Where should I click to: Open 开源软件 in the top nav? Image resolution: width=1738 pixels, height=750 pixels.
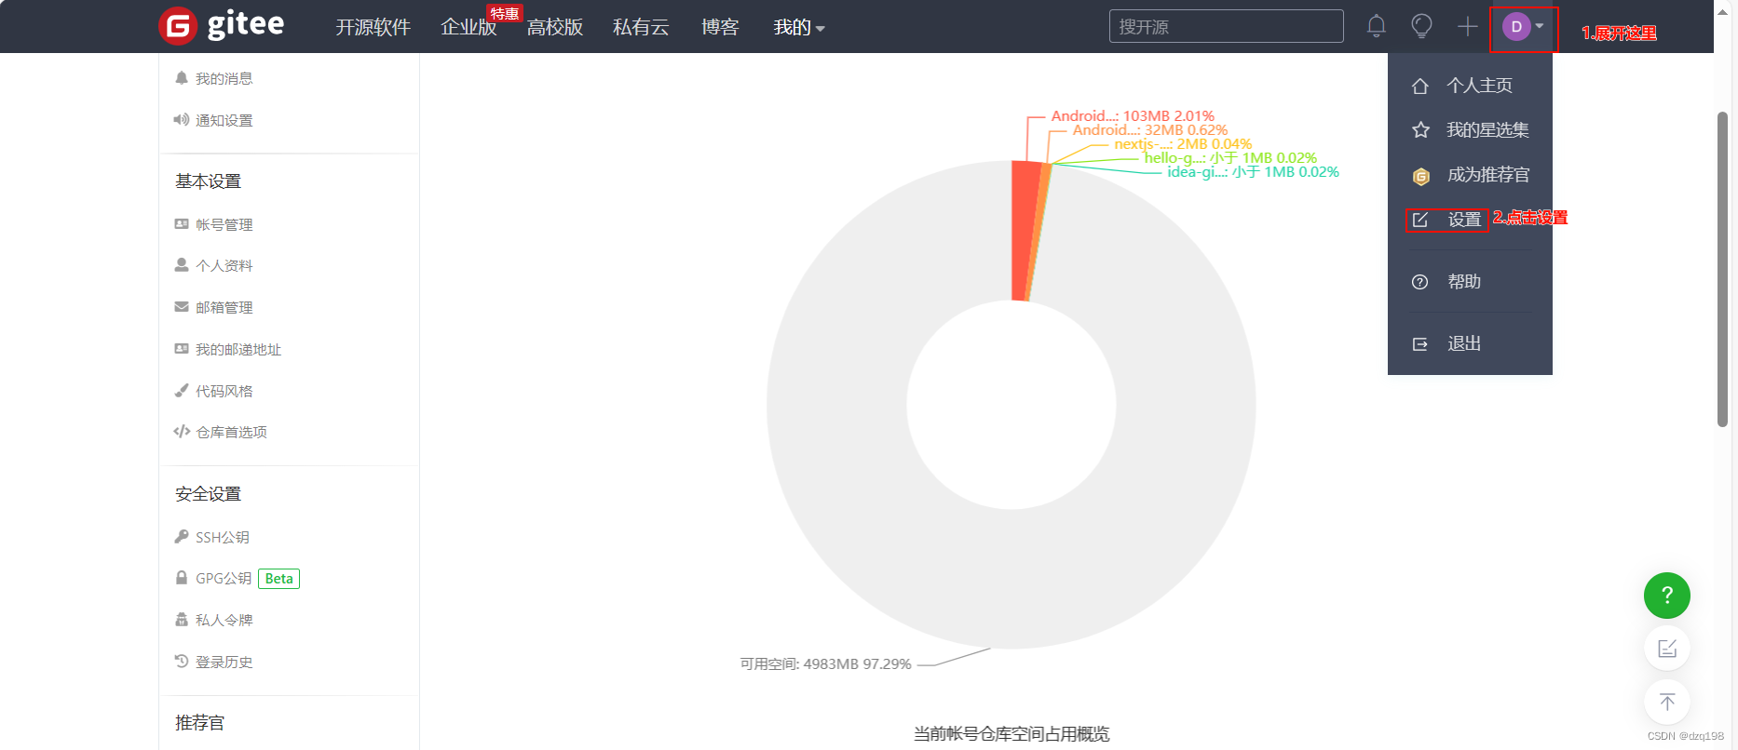(x=373, y=28)
